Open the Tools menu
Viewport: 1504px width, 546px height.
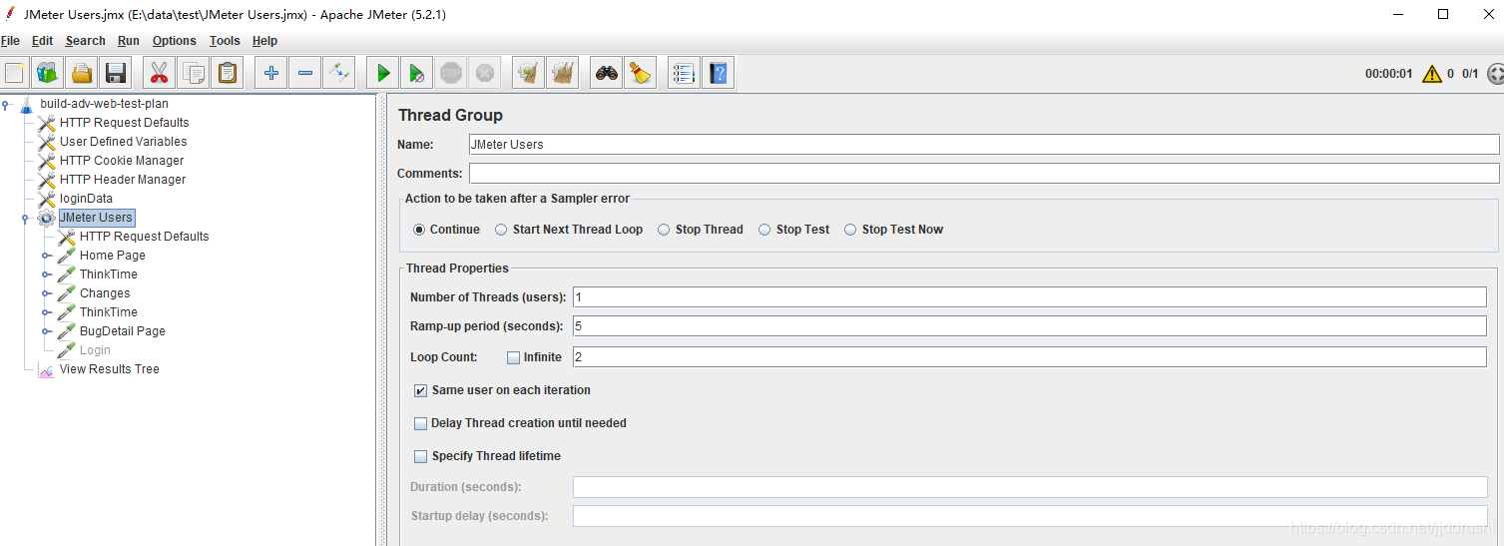(225, 41)
